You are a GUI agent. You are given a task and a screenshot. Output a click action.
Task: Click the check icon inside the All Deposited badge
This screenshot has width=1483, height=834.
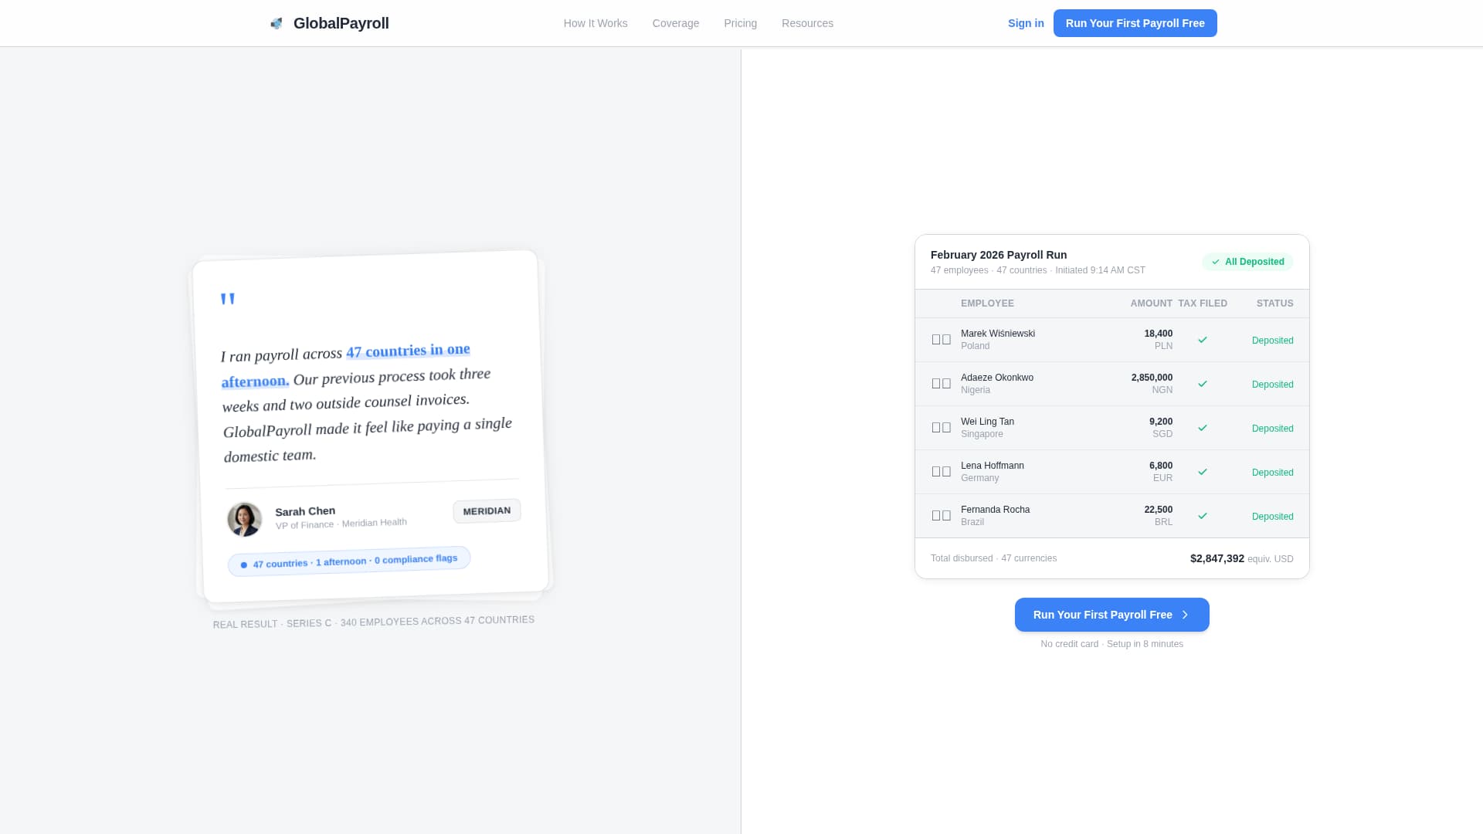pos(1215,262)
